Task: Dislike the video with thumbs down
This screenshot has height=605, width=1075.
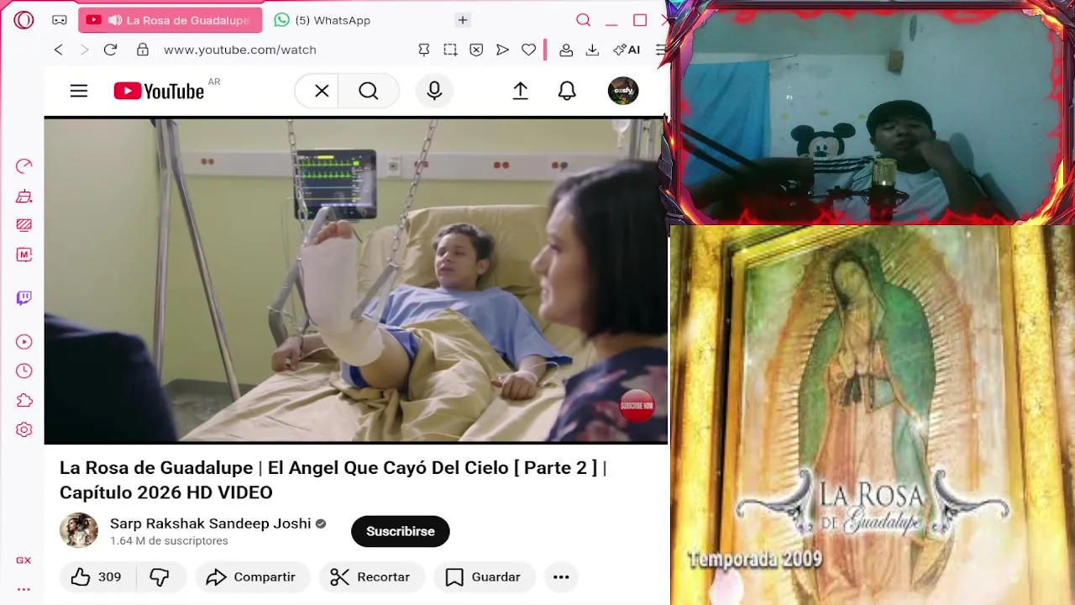Action: 159,577
